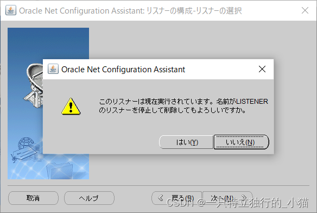Click the 次へ(N) next button

click(227, 198)
